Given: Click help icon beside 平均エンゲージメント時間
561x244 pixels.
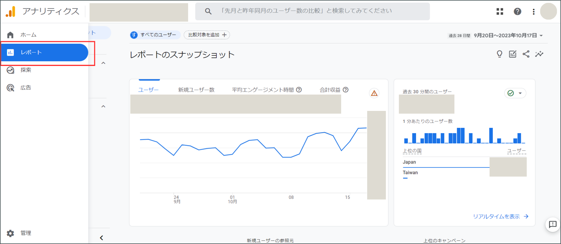Looking at the screenshot, I should (x=299, y=90).
